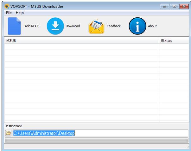
Task: Click the Add M3U8 file icon
Action: [x=14, y=26]
